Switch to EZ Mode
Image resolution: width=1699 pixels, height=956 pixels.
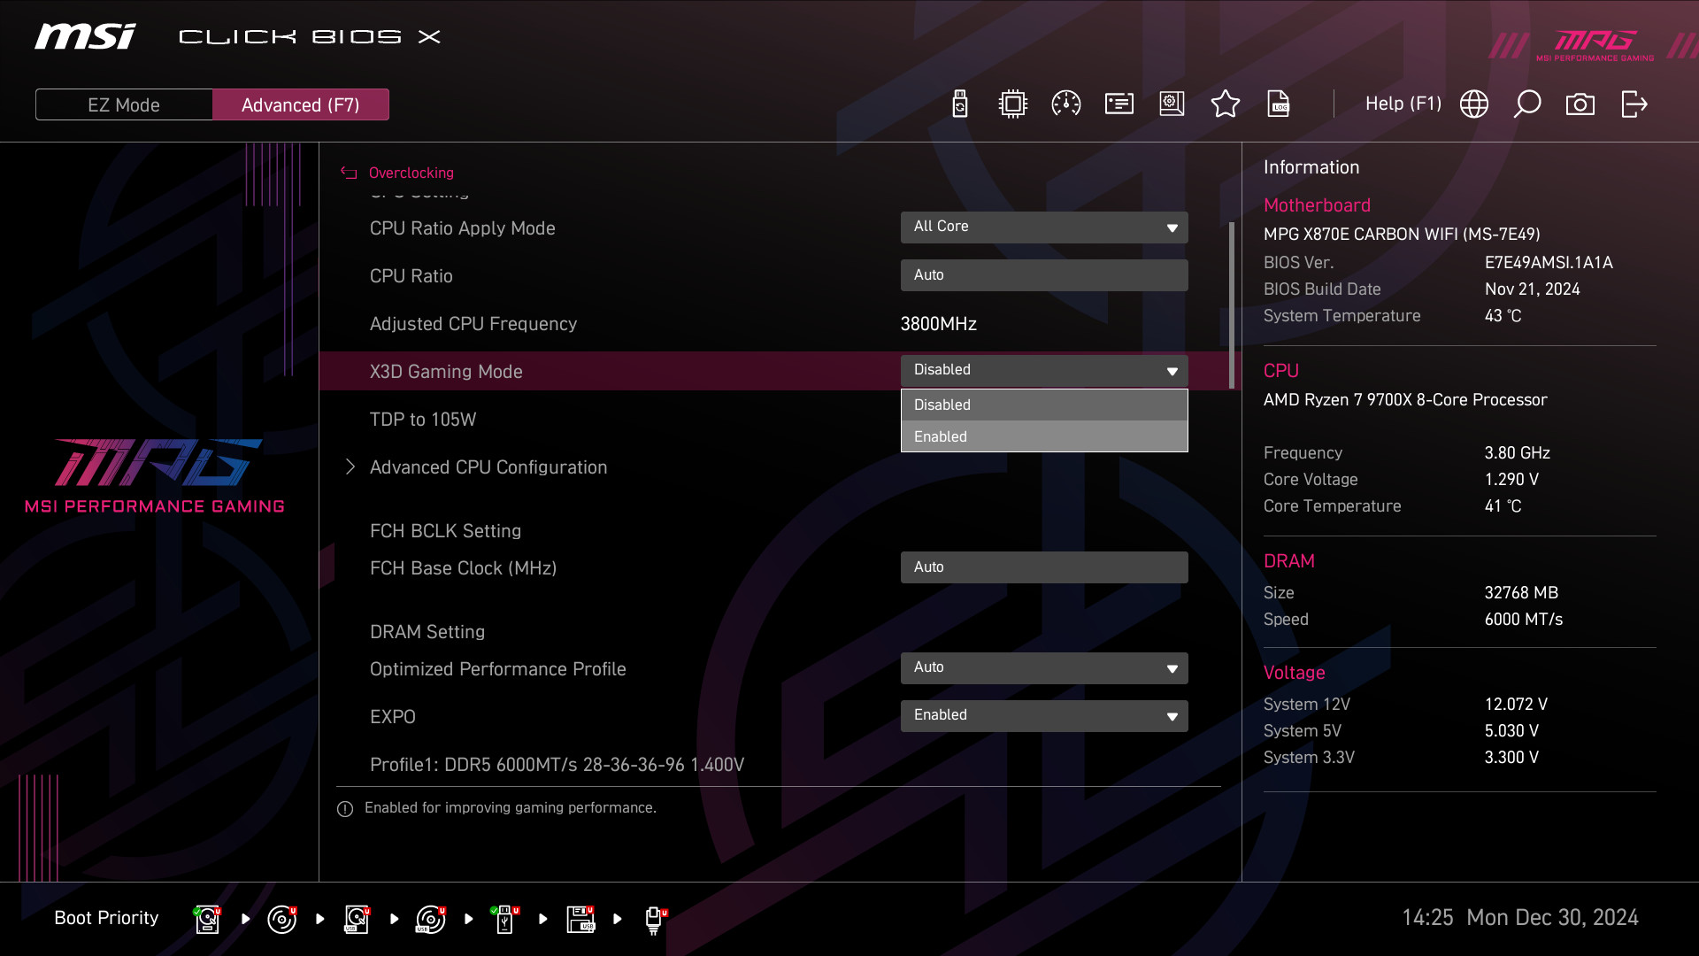[124, 104]
